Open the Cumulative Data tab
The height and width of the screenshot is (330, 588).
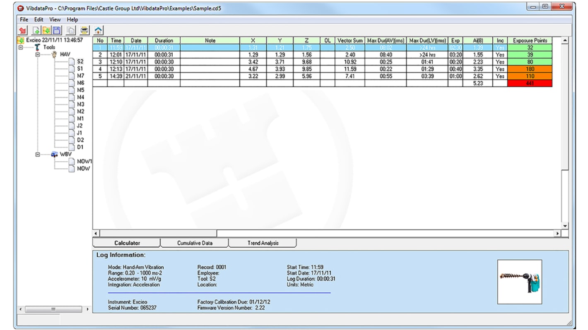coord(195,243)
